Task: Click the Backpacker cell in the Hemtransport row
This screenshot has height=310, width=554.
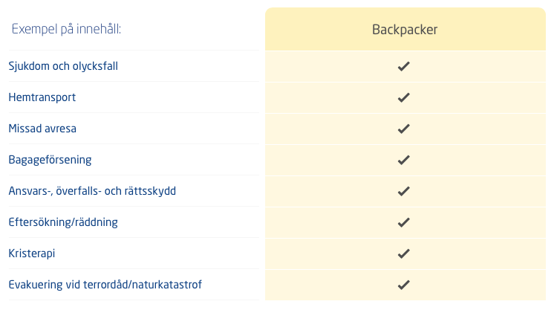Action: click(405, 97)
